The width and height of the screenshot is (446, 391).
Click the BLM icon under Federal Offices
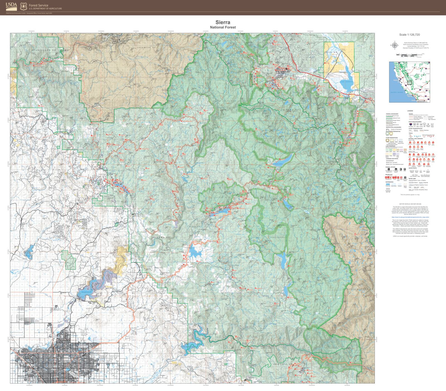pyautogui.click(x=404, y=169)
